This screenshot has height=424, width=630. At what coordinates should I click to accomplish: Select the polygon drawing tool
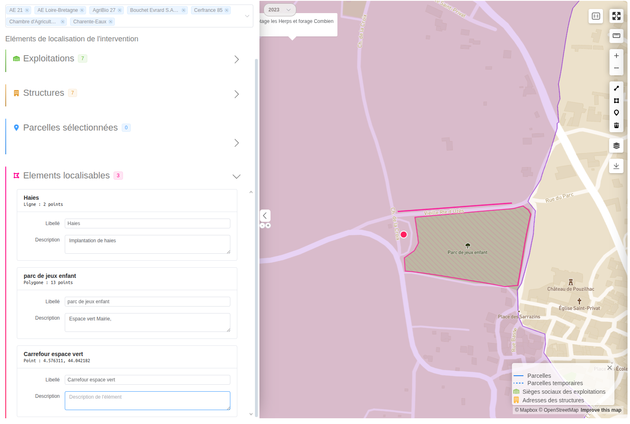pos(616,101)
